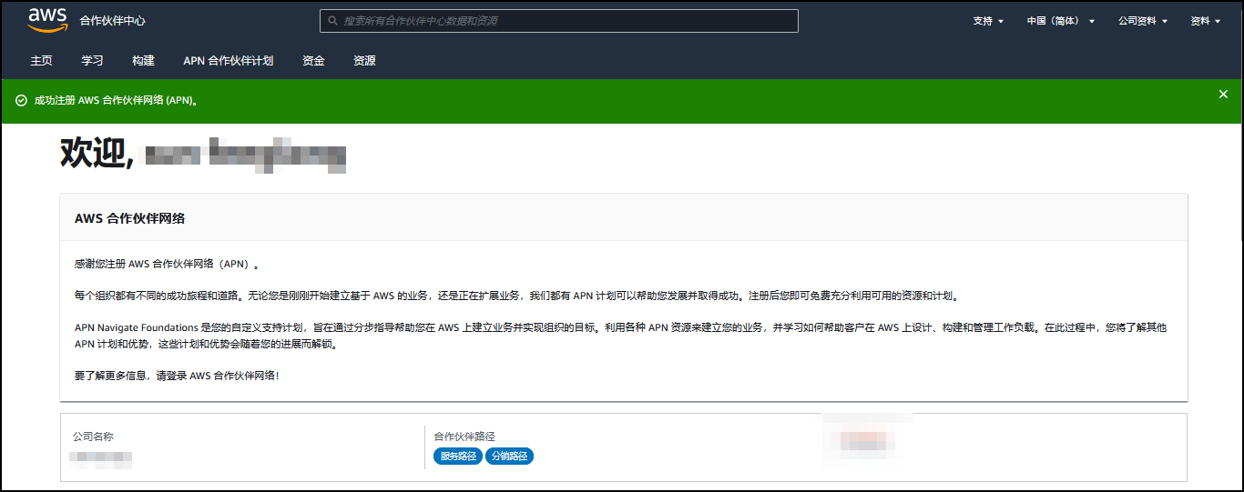The height and width of the screenshot is (492, 1244).
Task: Click the AWS 合作伙伴网络 card header
Action: pyautogui.click(x=624, y=218)
